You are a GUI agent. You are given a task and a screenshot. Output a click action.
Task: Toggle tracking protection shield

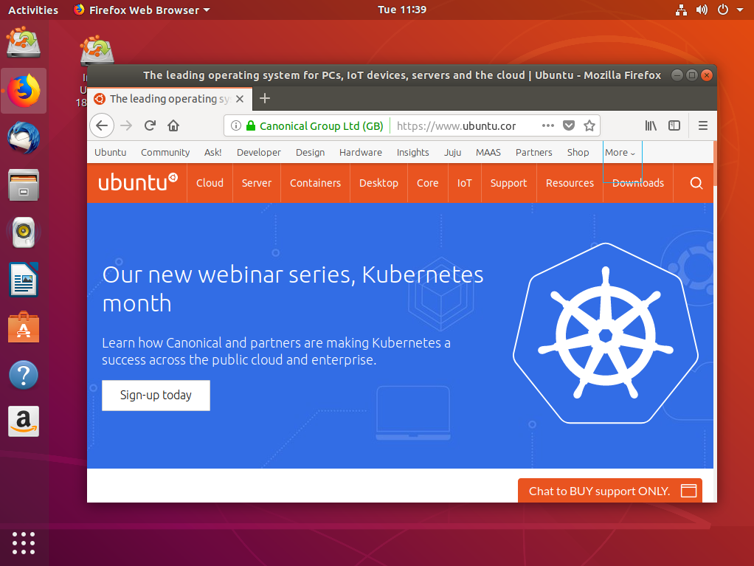pos(569,125)
